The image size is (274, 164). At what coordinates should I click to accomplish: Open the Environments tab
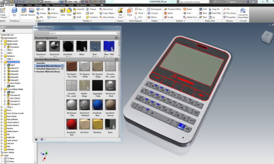59,5
